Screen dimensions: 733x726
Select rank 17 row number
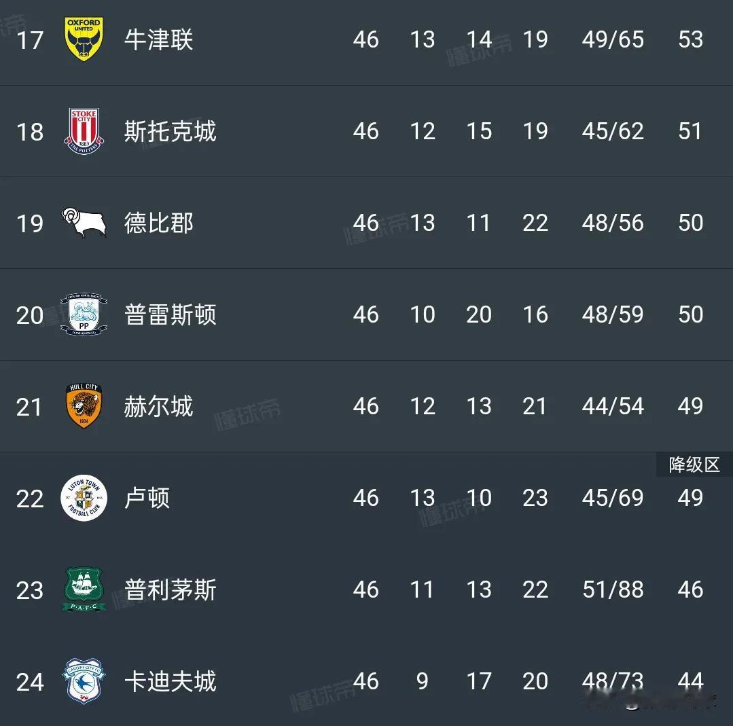[x=30, y=40]
